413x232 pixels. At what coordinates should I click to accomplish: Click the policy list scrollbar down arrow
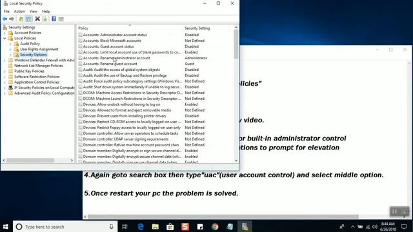point(236,160)
